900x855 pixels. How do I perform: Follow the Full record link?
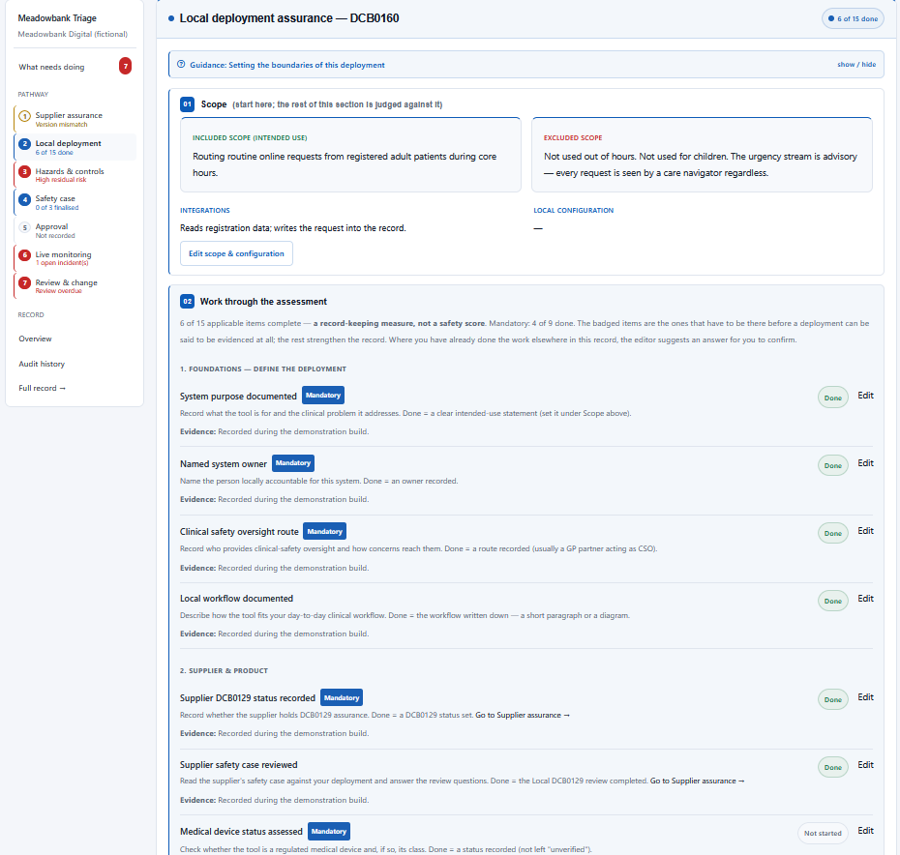(42, 389)
